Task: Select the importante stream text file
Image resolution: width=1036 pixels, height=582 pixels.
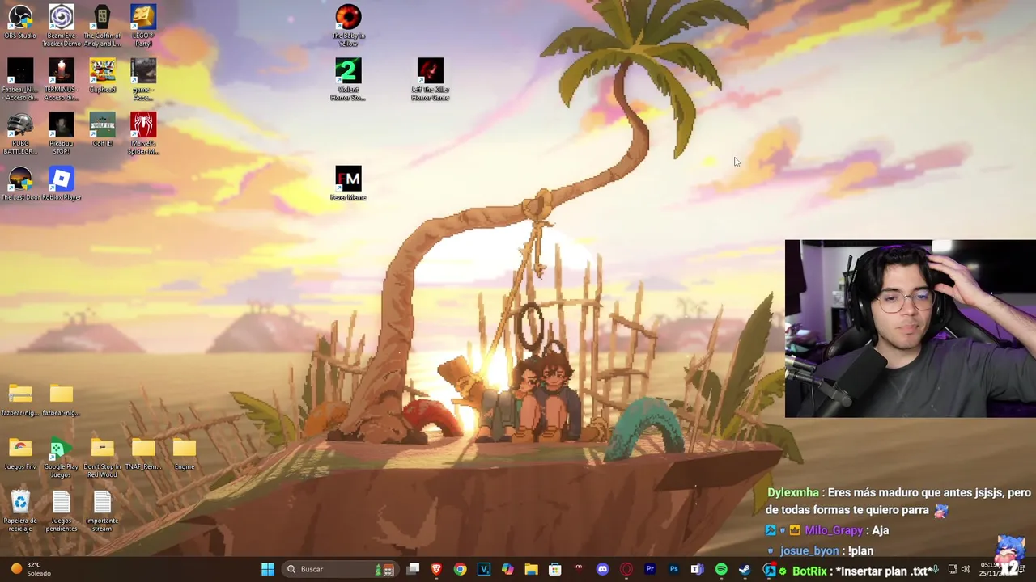Action: [102, 512]
